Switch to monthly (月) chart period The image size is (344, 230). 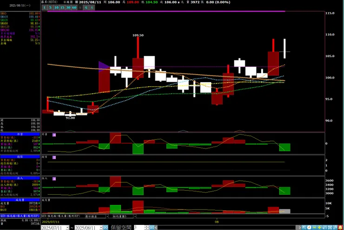(x=92, y=8)
